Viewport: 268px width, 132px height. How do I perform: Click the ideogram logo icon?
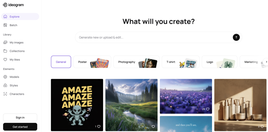5,5
